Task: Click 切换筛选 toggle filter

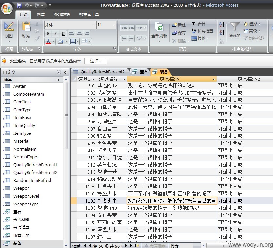Action: [x=254, y=38]
